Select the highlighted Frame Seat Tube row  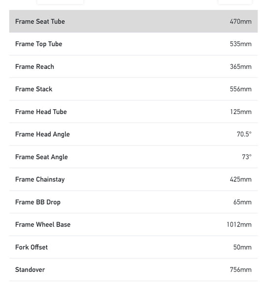point(133,21)
